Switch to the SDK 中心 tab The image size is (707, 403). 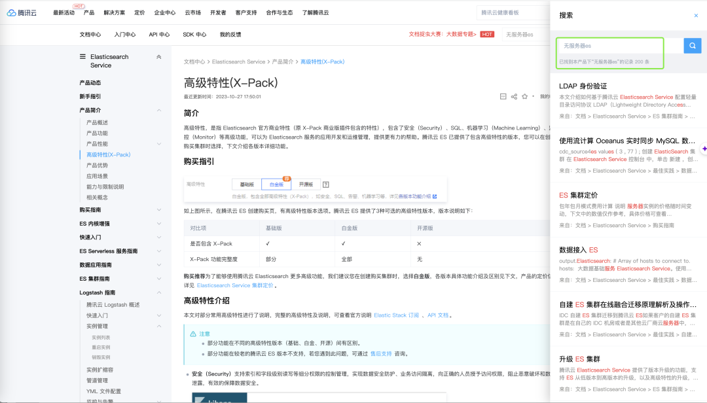pos(194,34)
